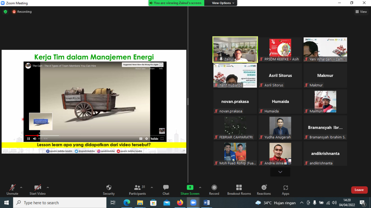Click the YouTube video progress bar
371x208 pixels.
tap(95, 135)
